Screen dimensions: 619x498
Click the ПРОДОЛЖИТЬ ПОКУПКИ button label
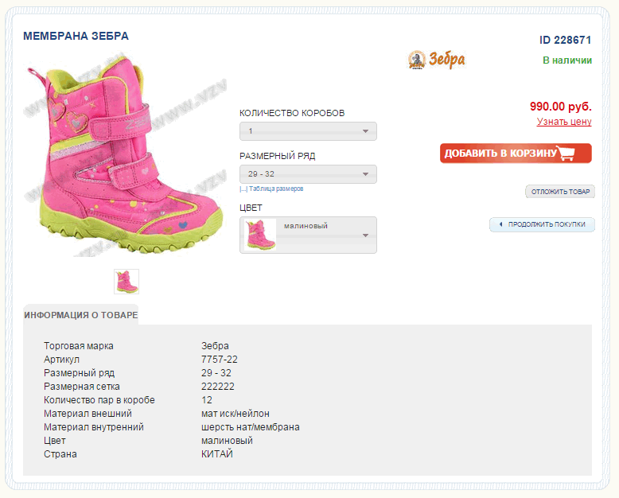pos(547,225)
